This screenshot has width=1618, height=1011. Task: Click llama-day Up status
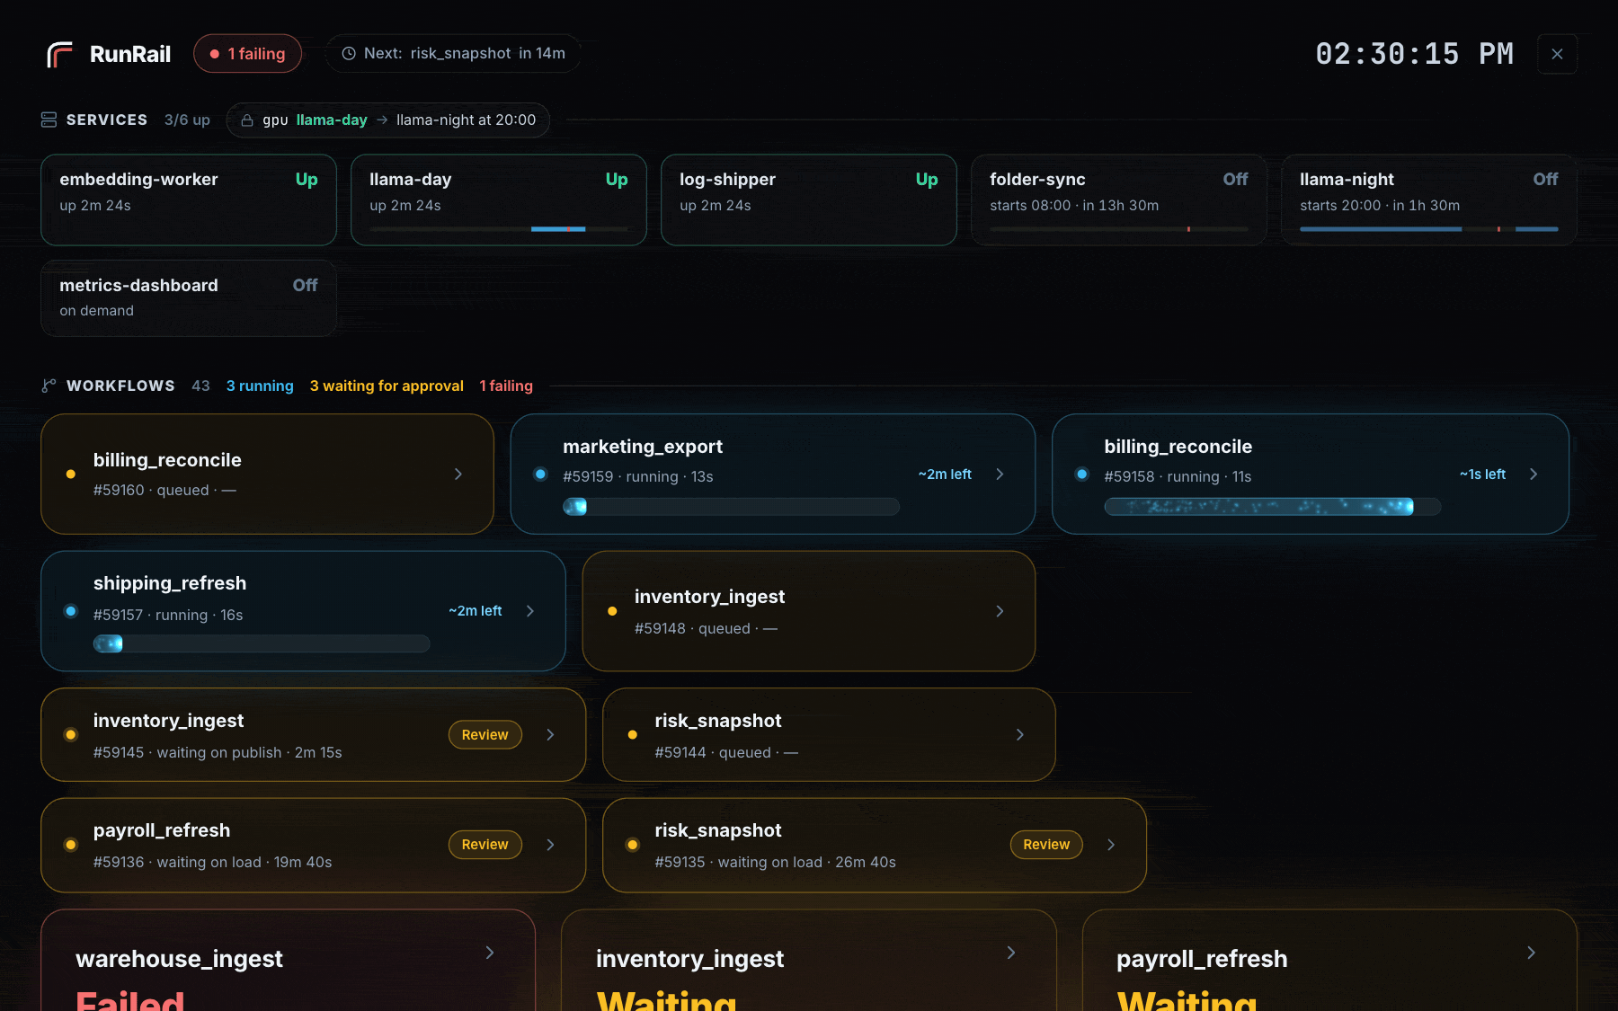pyautogui.click(x=617, y=179)
